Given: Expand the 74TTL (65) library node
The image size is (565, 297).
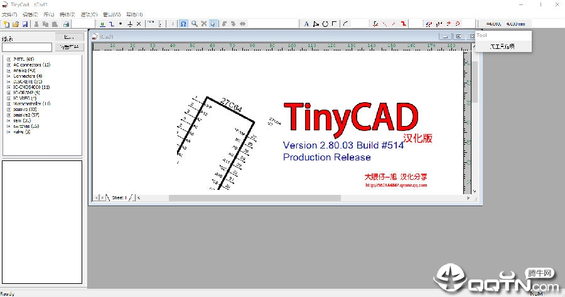Looking at the screenshot, I should (x=9, y=60).
